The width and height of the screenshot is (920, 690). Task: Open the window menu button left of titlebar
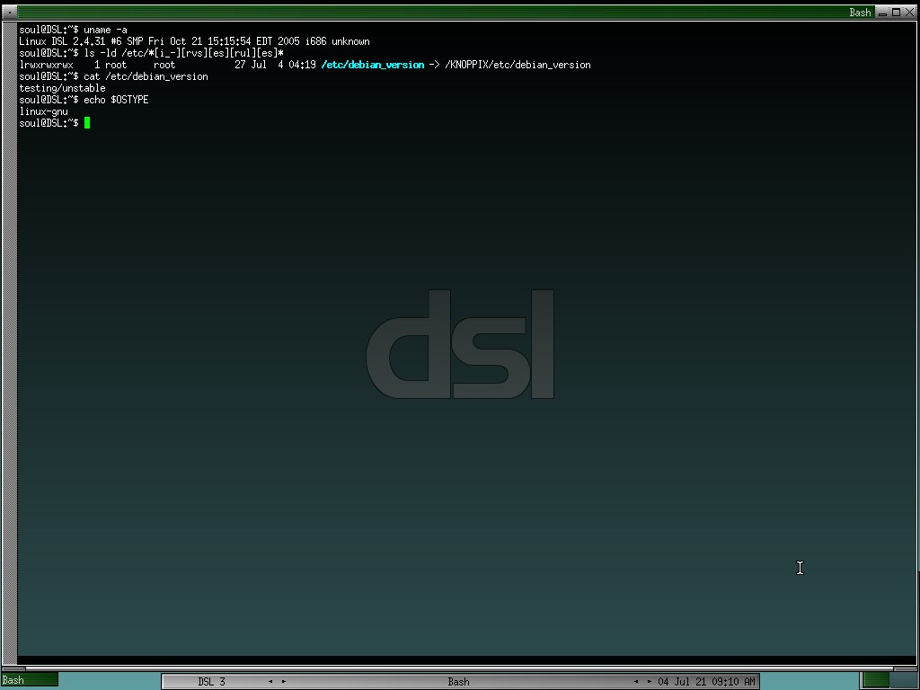point(9,12)
